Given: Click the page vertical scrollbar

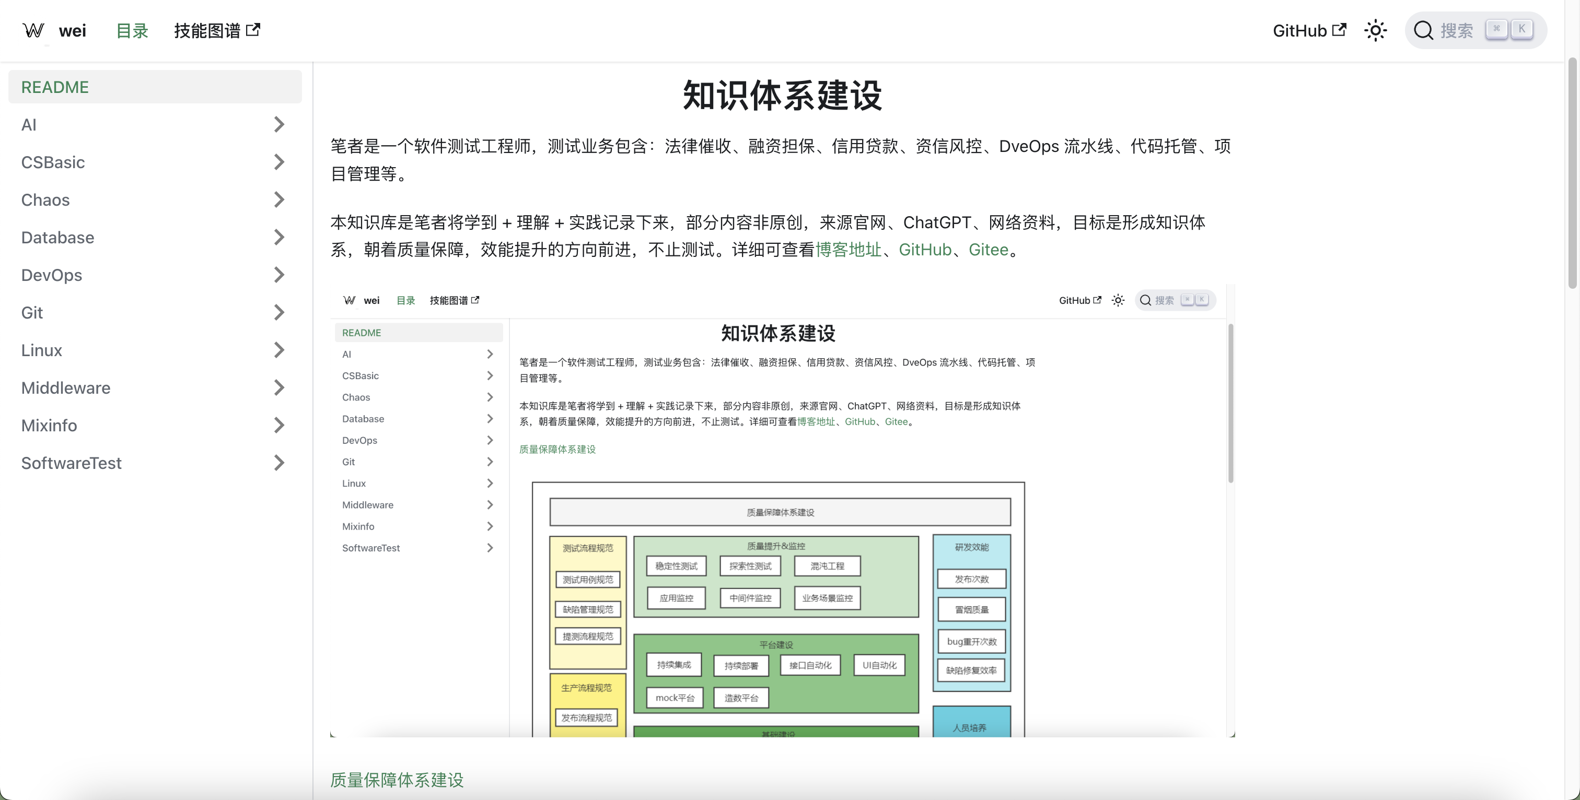Looking at the screenshot, I should click(1572, 173).
